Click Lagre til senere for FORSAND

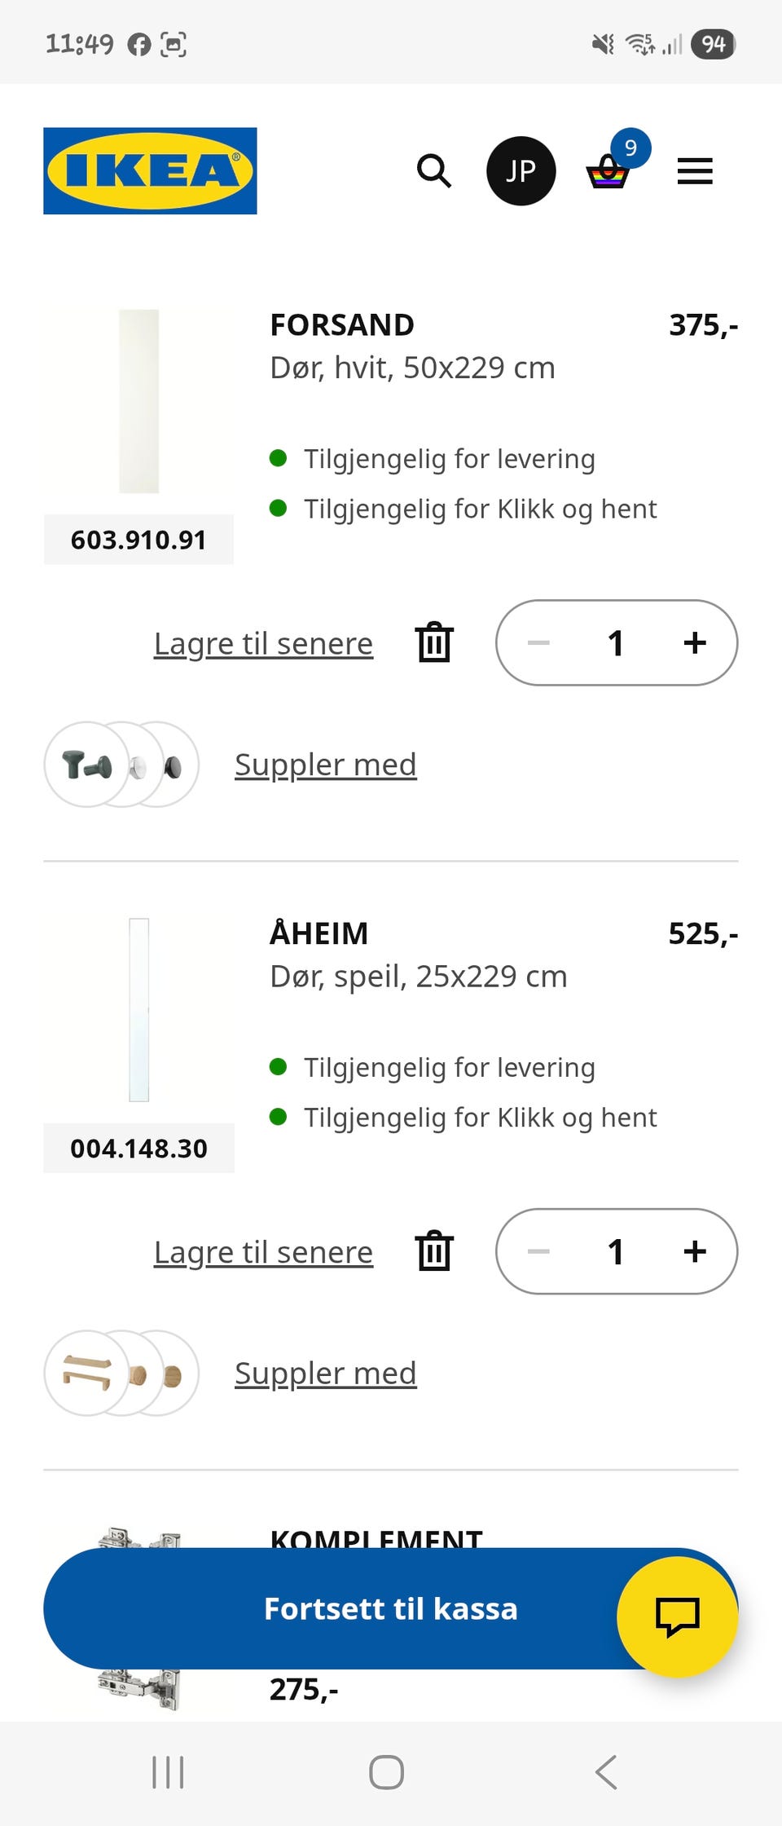click(263, 643)
